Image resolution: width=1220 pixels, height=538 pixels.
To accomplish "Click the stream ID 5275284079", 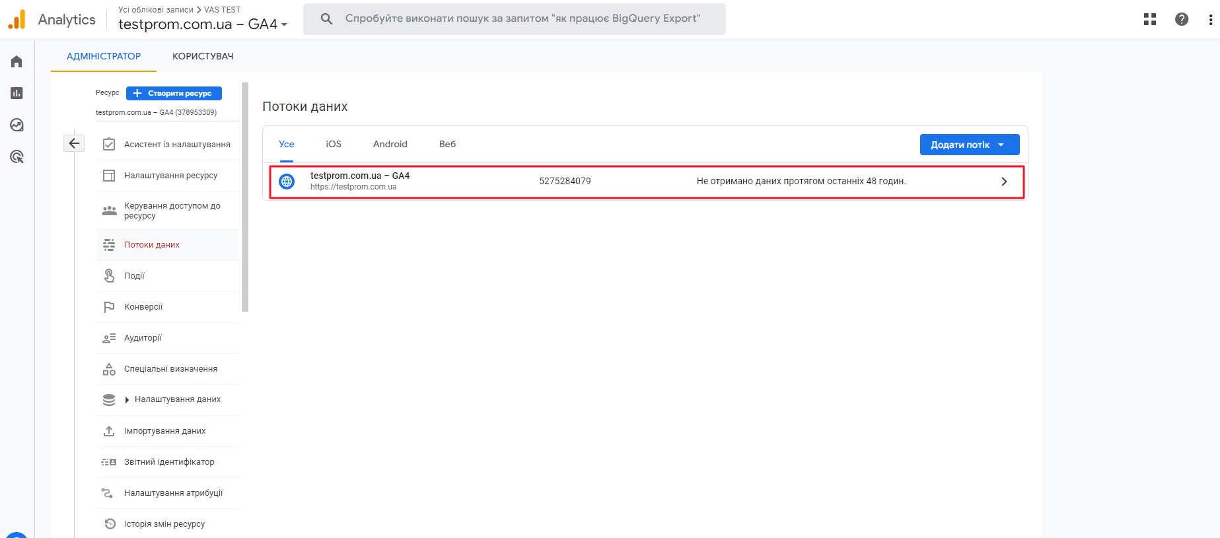I will (565, 181).
